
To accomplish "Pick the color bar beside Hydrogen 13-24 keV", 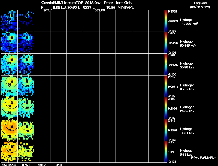I will (x=166, y=130).
